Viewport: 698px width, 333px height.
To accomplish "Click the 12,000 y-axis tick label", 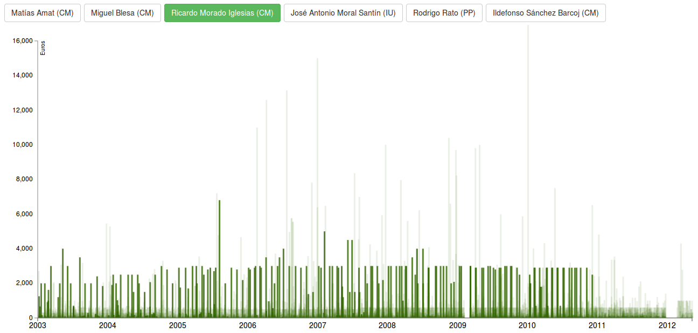I will pos(23,110).
